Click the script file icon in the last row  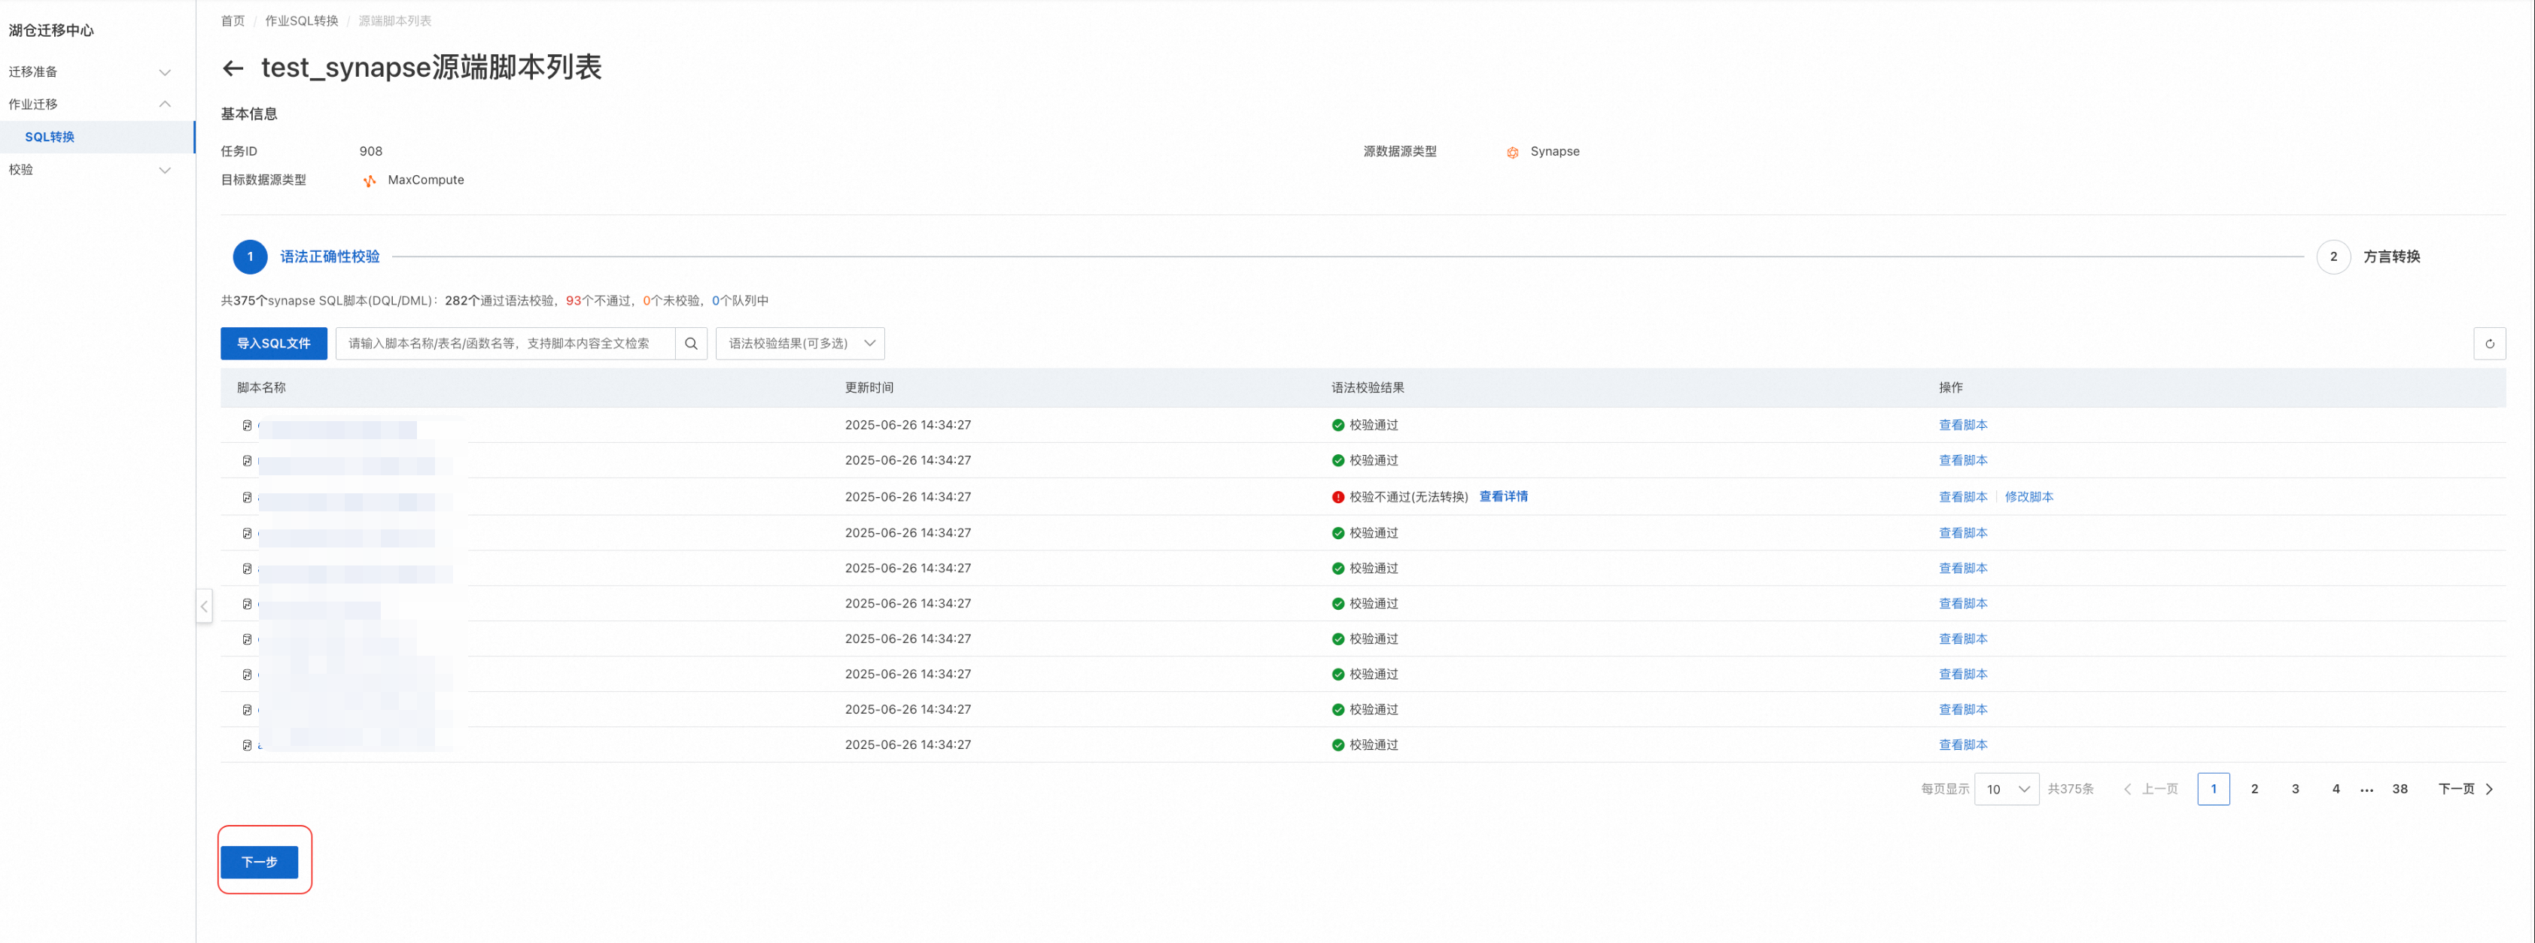point(247,745)
